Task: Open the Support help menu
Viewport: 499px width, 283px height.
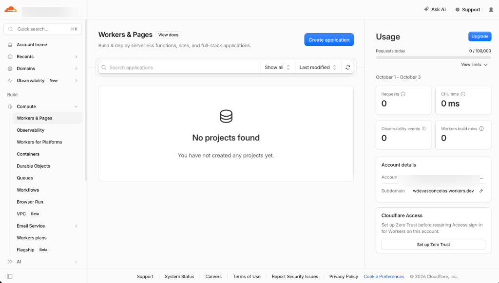Action: 467,10
